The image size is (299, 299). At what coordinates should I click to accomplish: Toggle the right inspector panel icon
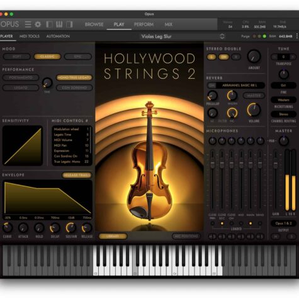click(x=69, y=25)
